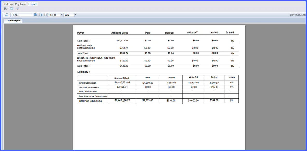Click the binoculars search icon

[35, 15]
